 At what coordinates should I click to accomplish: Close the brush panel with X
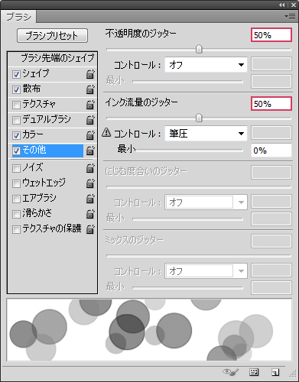tap(294, 5)
